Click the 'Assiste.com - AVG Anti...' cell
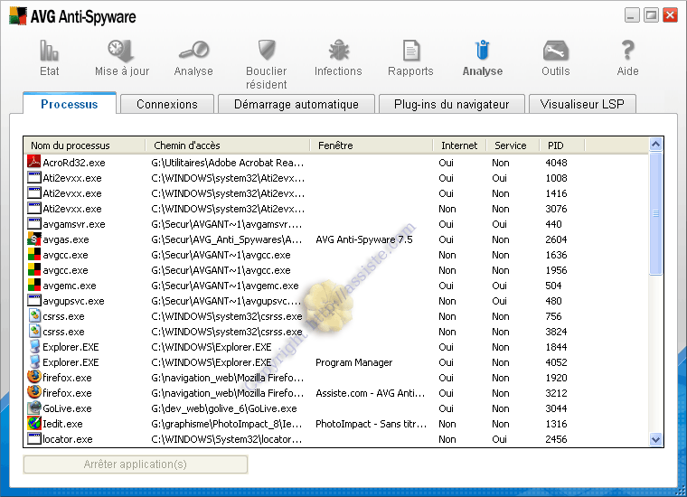687x497 pixels. 371,393
